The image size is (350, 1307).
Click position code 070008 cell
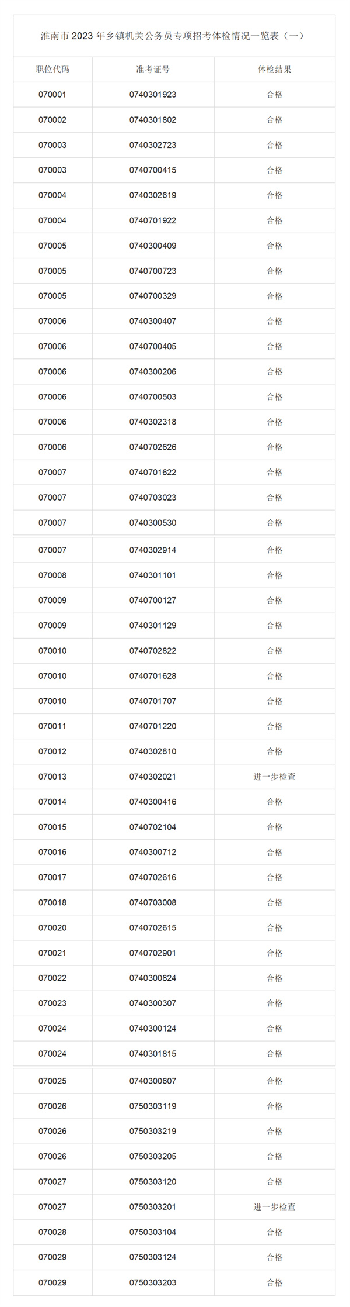click(x=52, y=575)
